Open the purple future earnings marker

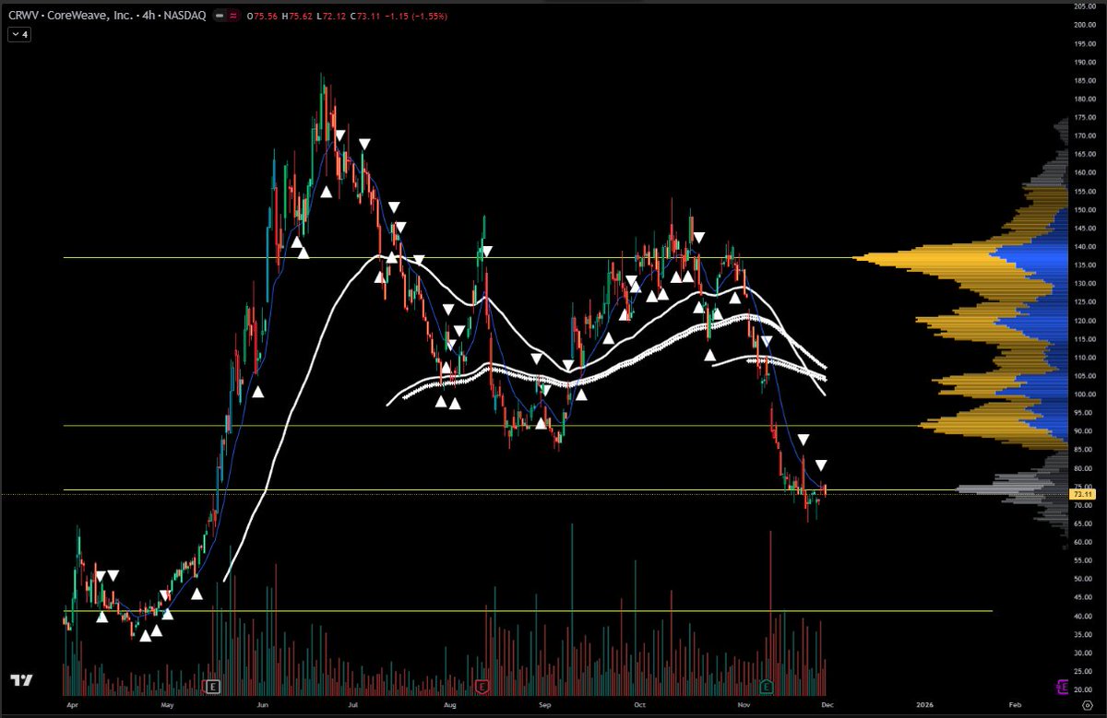pyautogui.click(x=1061, y=686)
